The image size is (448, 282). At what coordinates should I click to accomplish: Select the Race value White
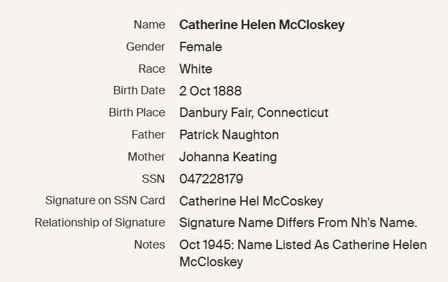point(196,69)
